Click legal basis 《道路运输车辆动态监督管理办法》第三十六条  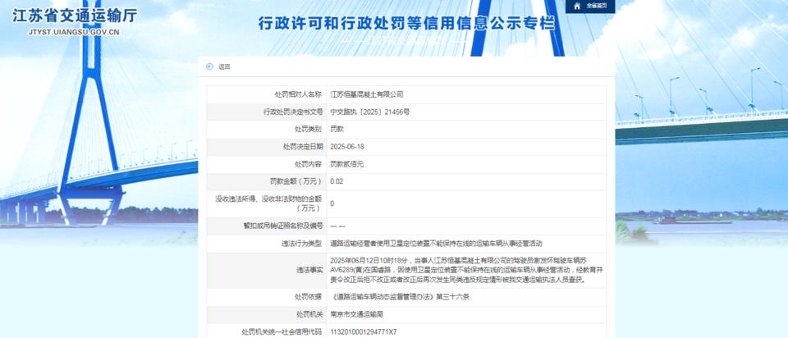coord(401,297)
